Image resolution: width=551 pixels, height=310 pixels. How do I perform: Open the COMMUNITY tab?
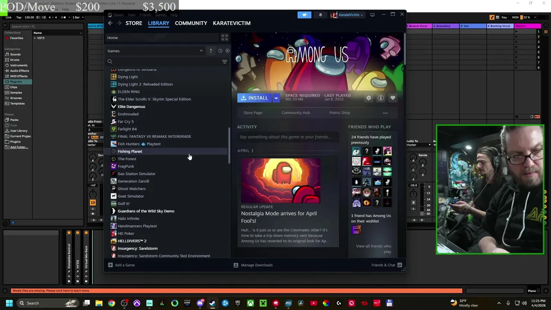(191, 23)
